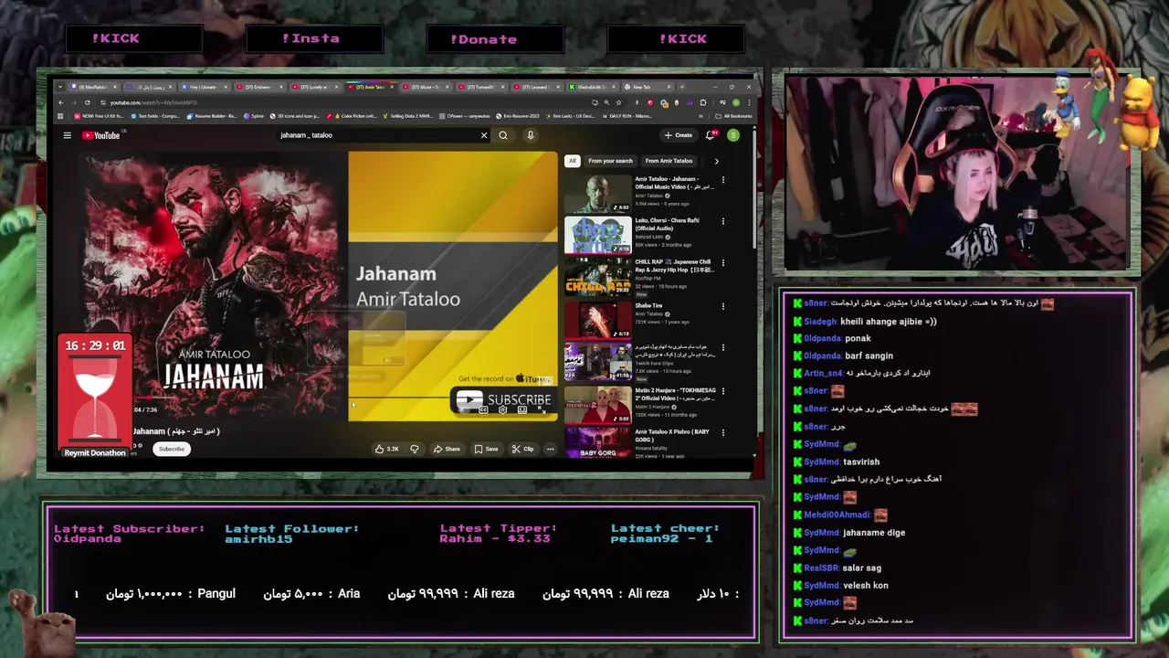Screen dimensions: 1169x658
Task: Open more actions ellipsis under the video
Action: tap(550, 449)
